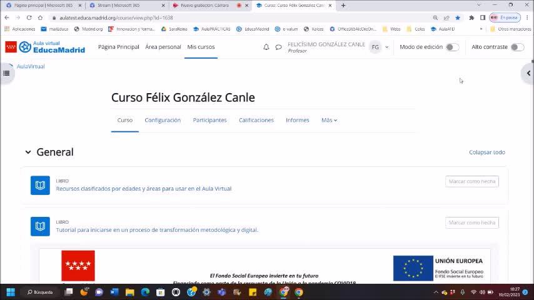534x300 pixels.
Task: Click the EducaMadrid Aula virtual logo
Action: (45, 47)
